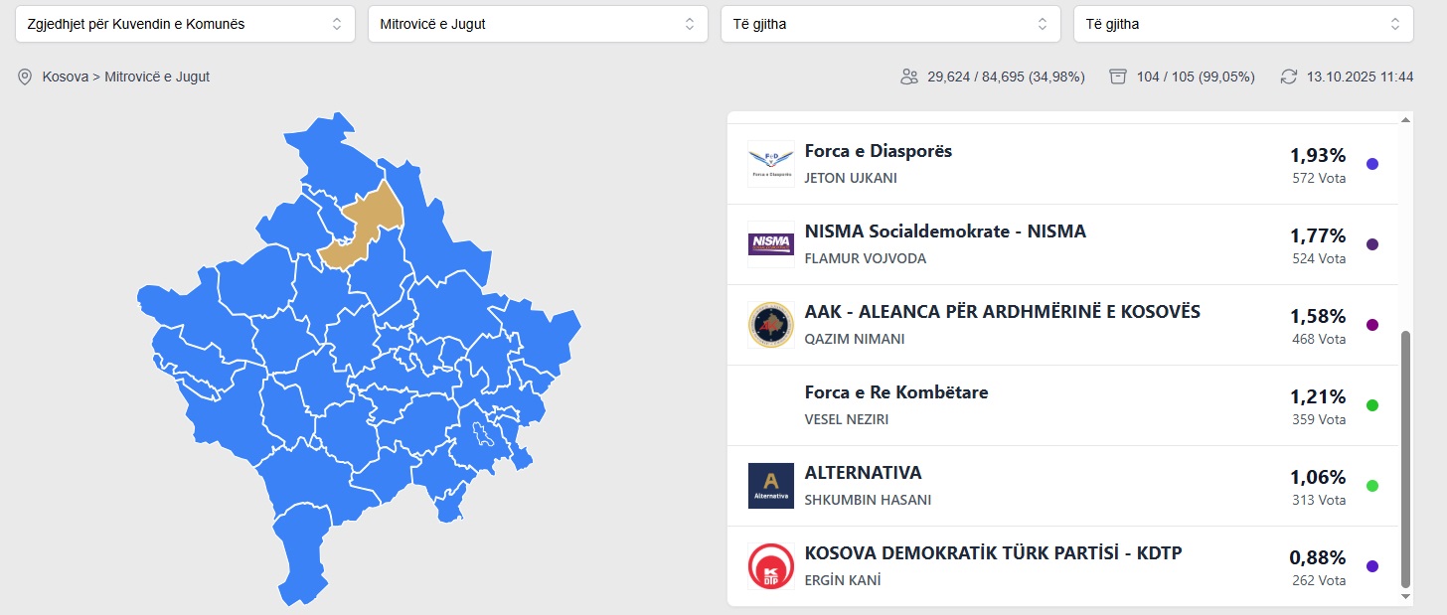Click the purple color dot for AAK

point(1372,325)
